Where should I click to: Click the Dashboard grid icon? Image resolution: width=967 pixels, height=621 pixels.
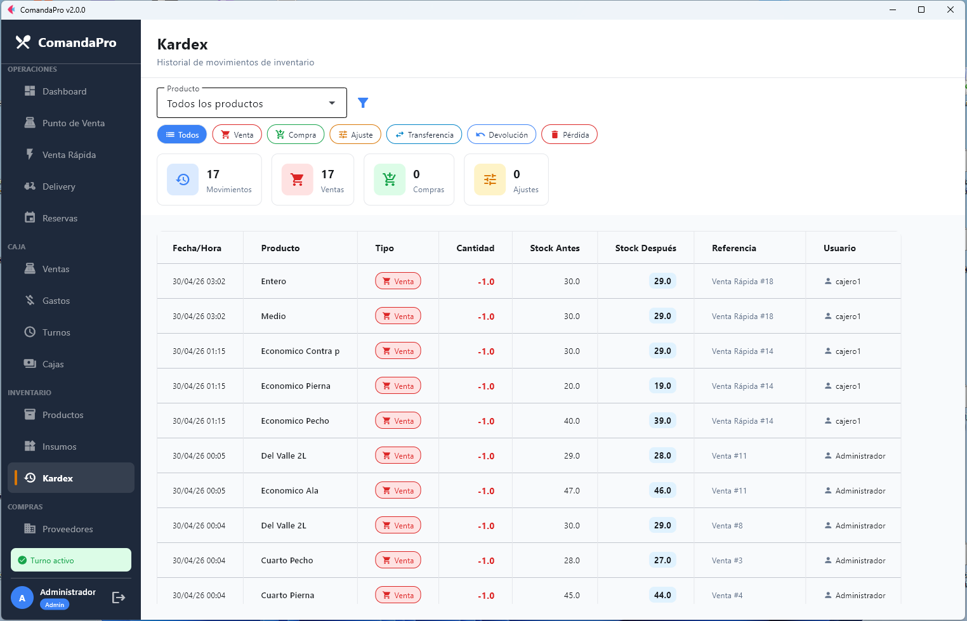click(30, 91)
